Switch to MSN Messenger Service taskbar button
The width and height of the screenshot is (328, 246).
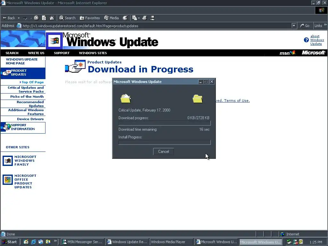82,242
